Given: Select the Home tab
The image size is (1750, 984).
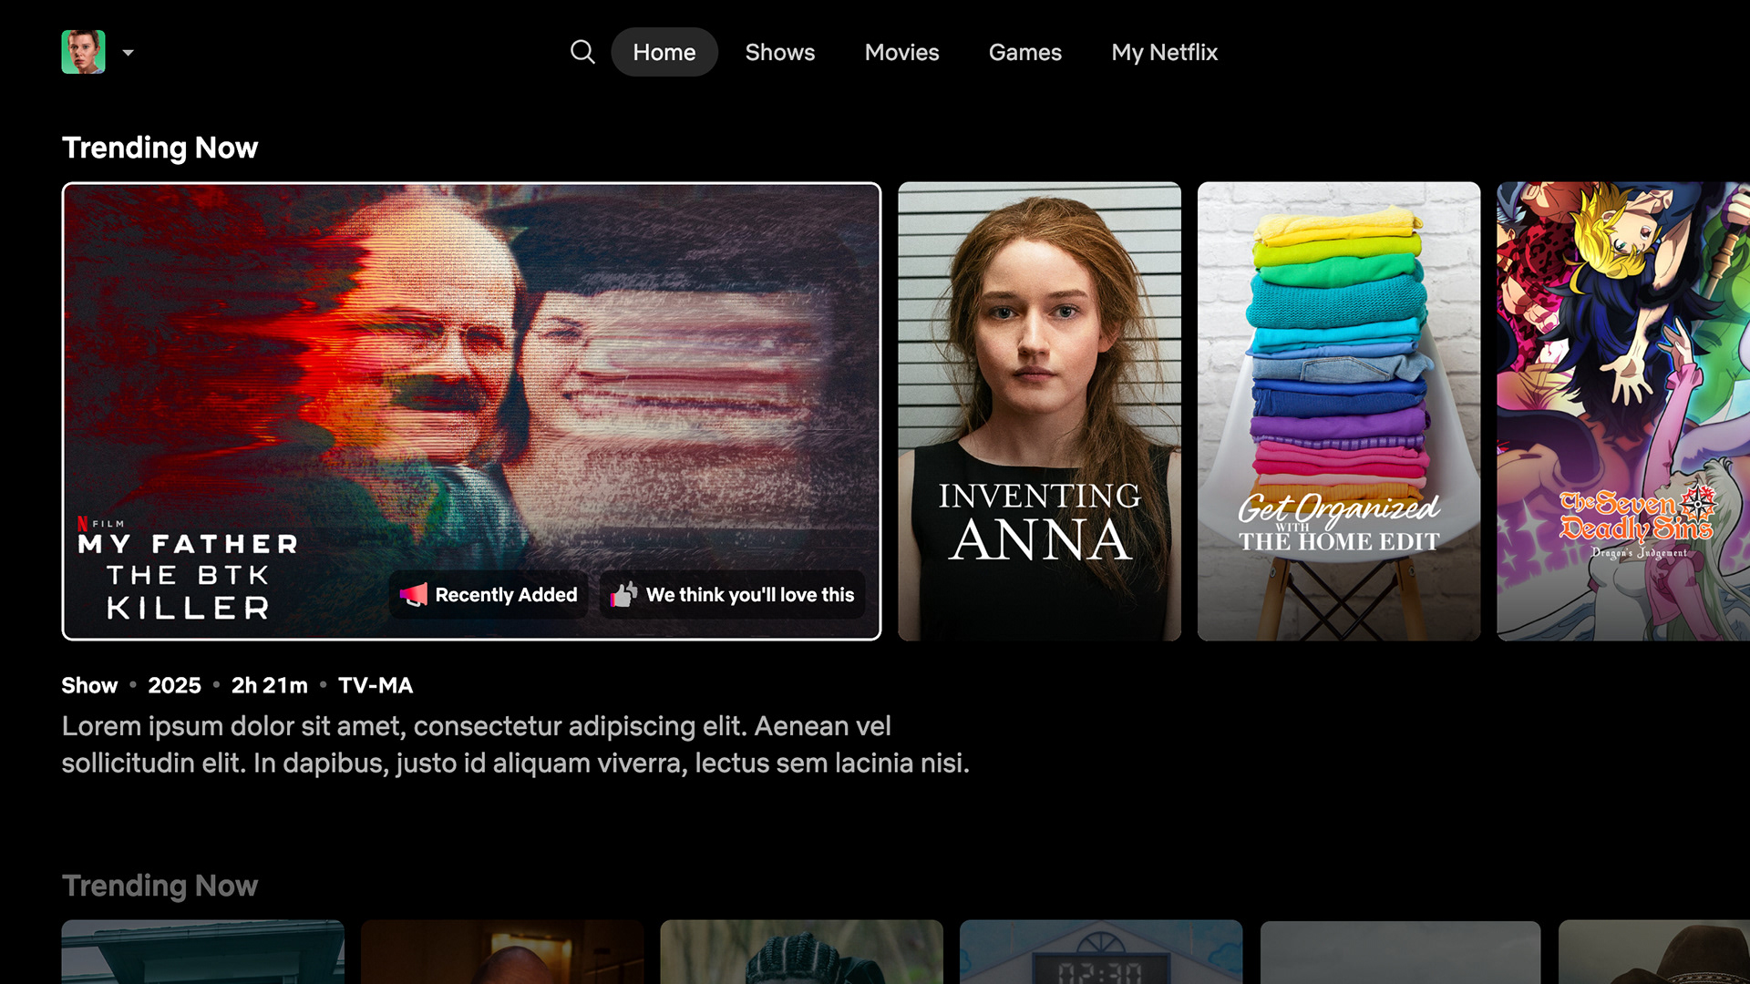Looking at the screenshot, I should tap(664, 52).
